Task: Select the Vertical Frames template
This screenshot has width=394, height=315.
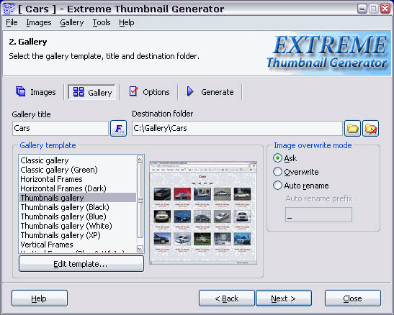Action: (78, 245)
